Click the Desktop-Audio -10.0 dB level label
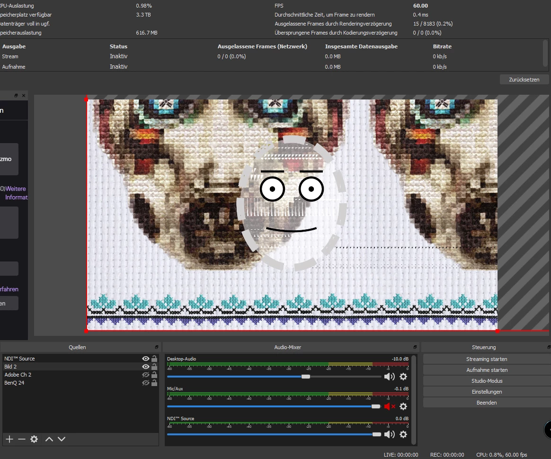This screenshot has height=459, width=551. point(400,359)
